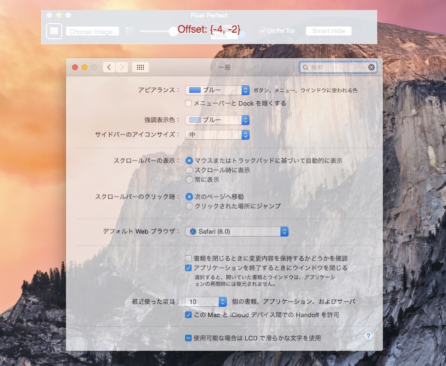Click the Safari compass icon in browser popup
Viewport: 446px width, 366px height.
tap(193, 232)
